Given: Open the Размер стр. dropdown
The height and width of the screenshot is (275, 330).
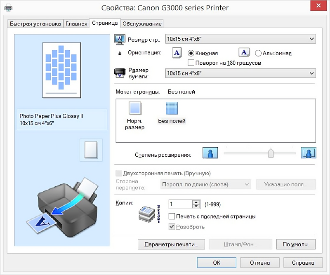Looking at the screenshot, I should click(x=240, y=39).
